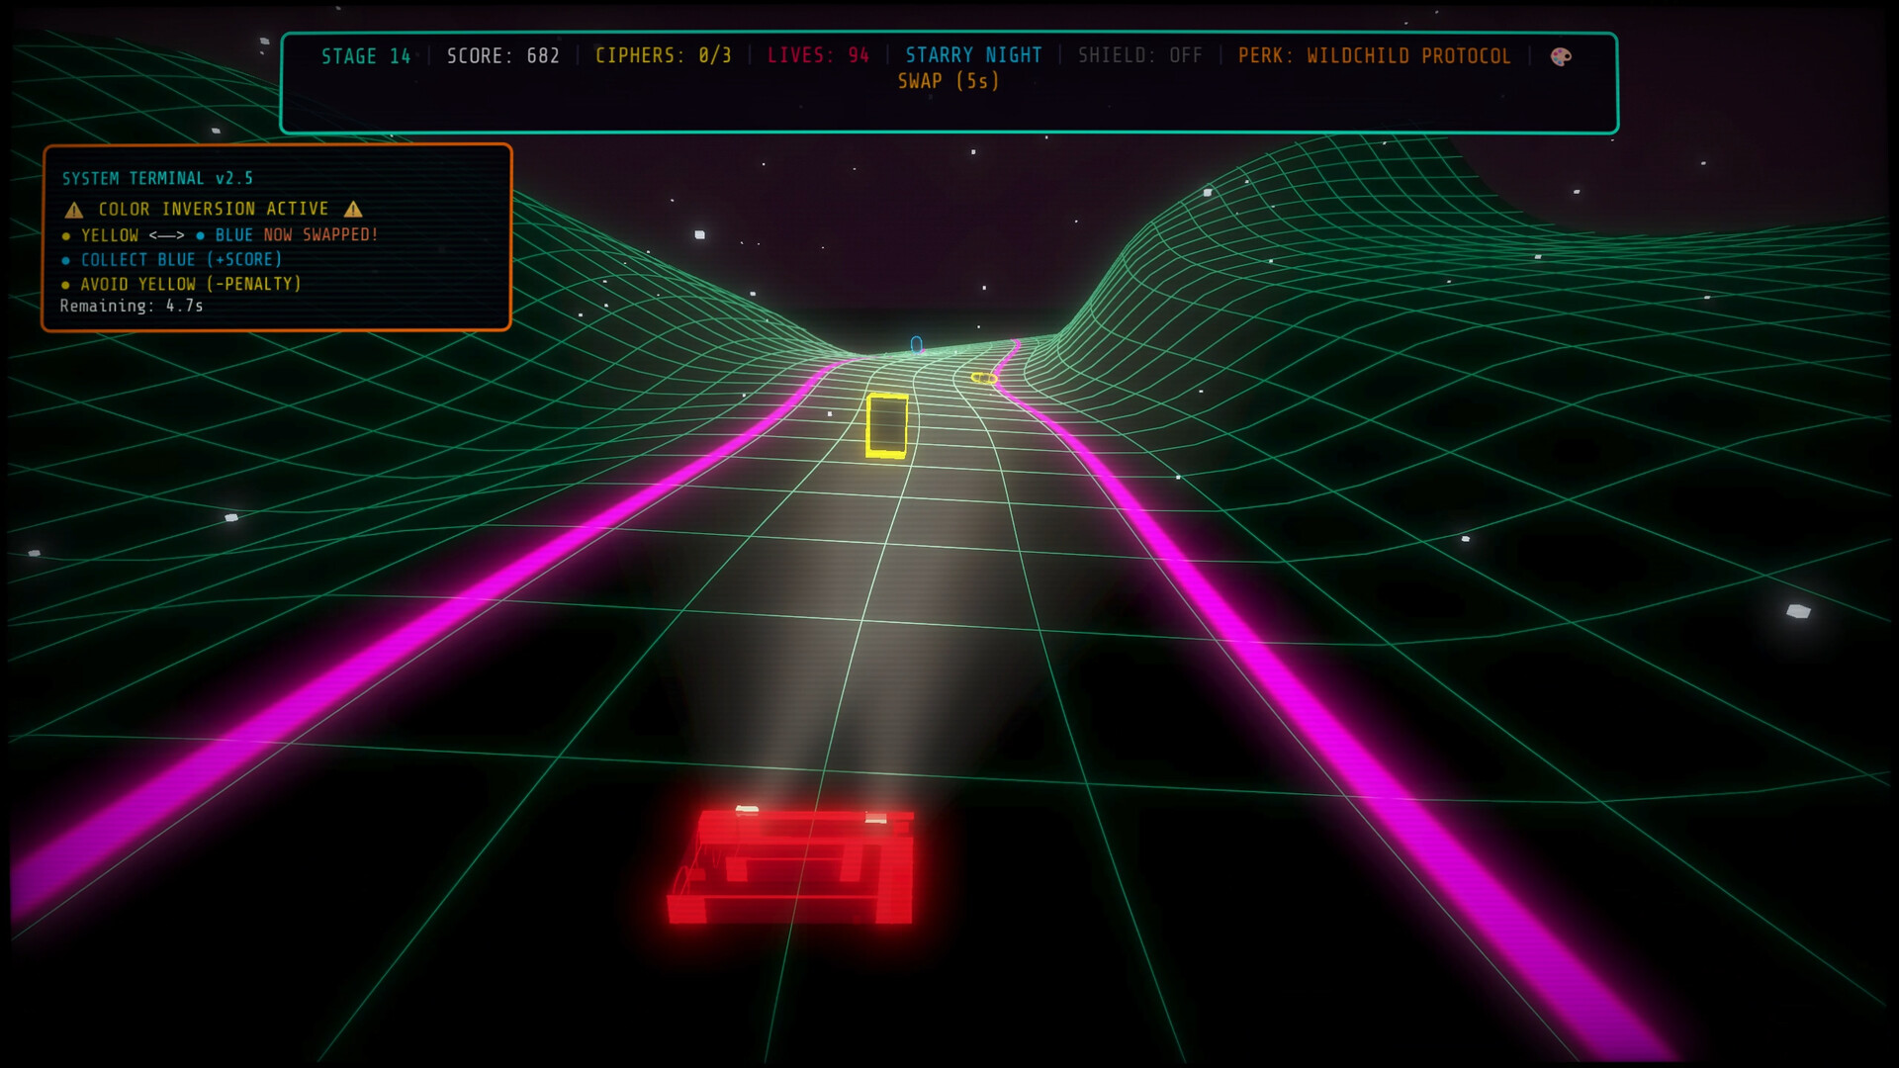Click the right warning triangle icon
Screen dimensions: 1899x1068
coord(353,209)
